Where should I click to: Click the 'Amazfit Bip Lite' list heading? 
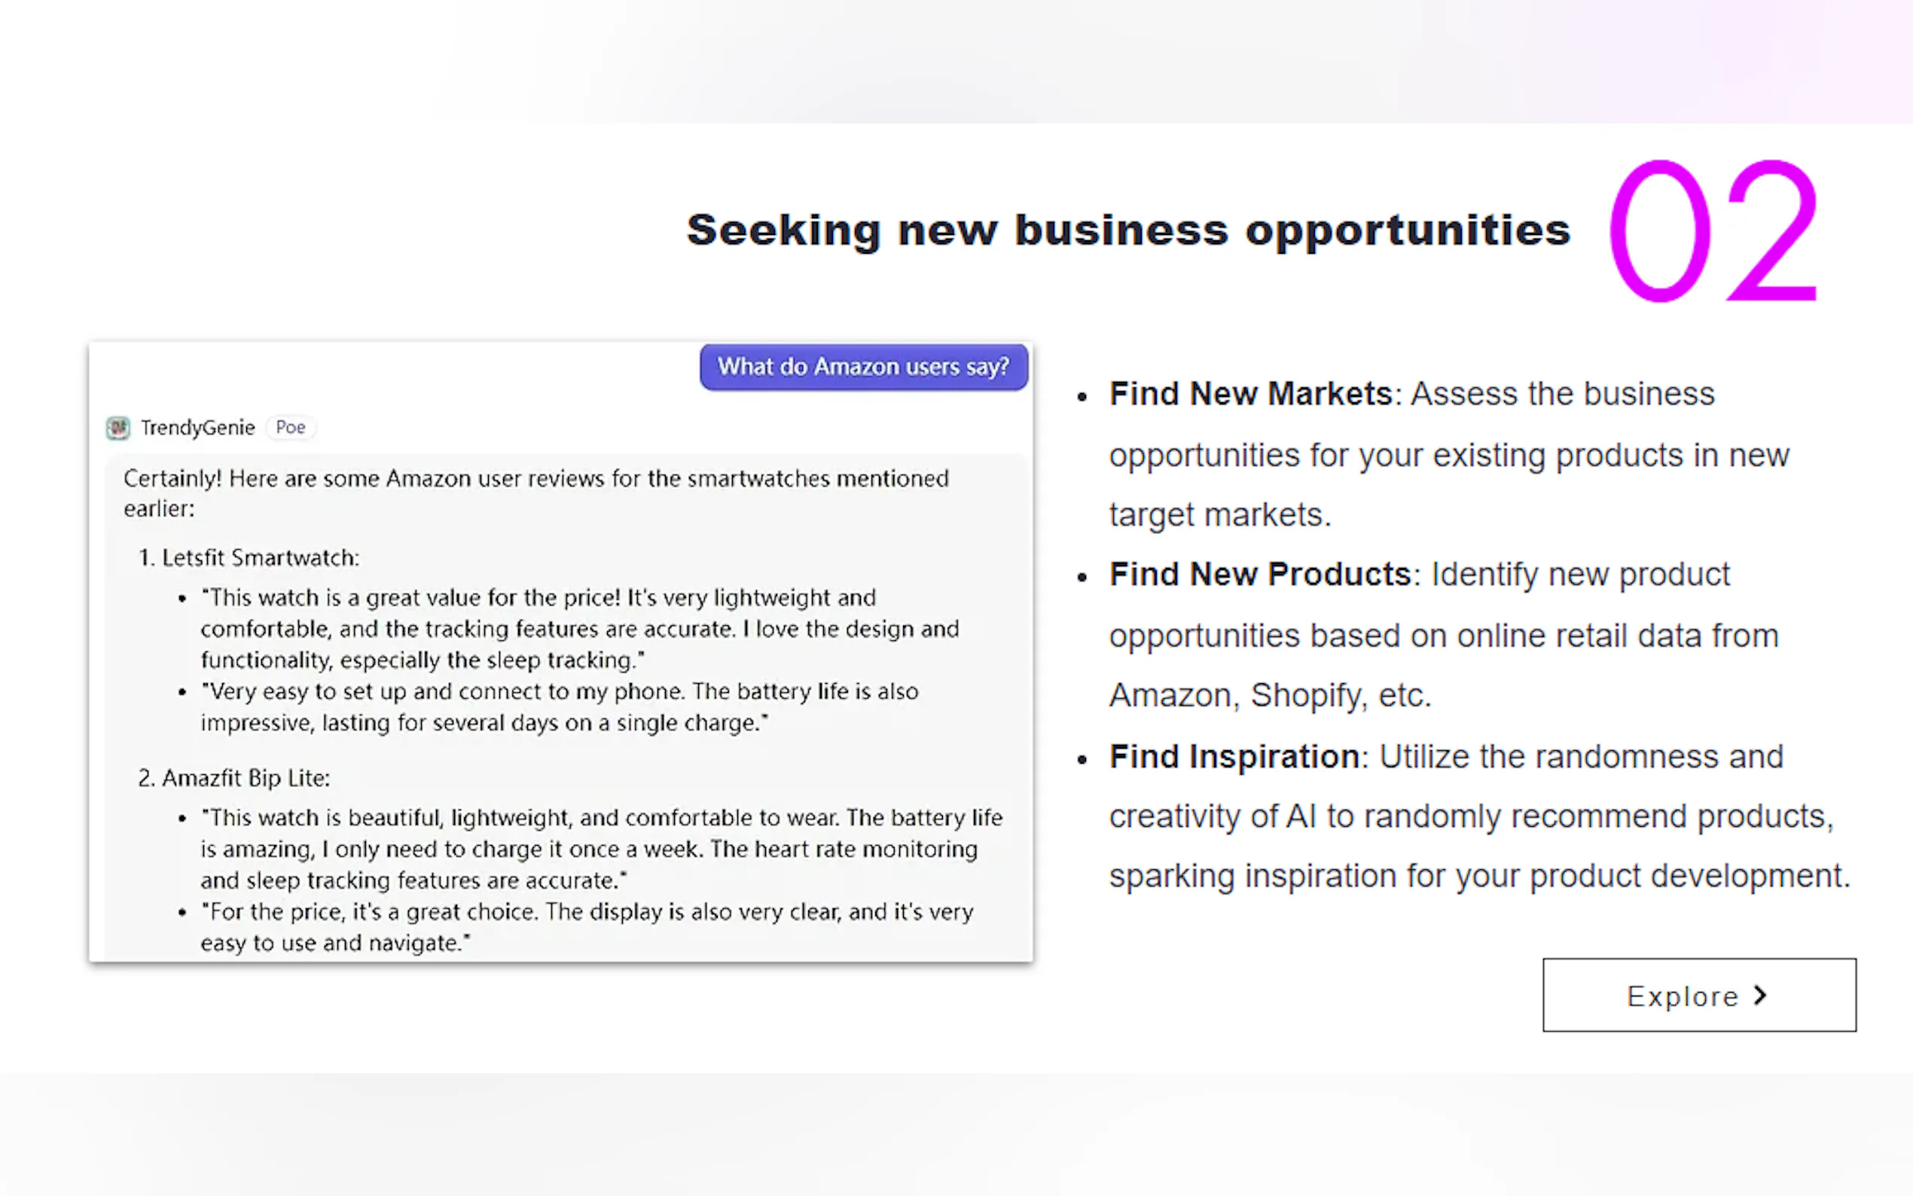click(x=246, y=778)
